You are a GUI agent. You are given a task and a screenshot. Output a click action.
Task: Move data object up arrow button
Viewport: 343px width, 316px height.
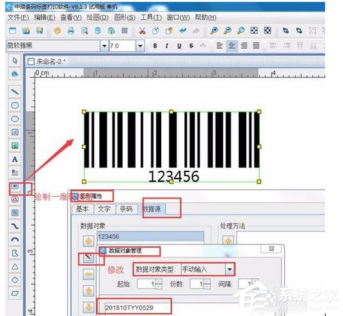click(88, 291)
